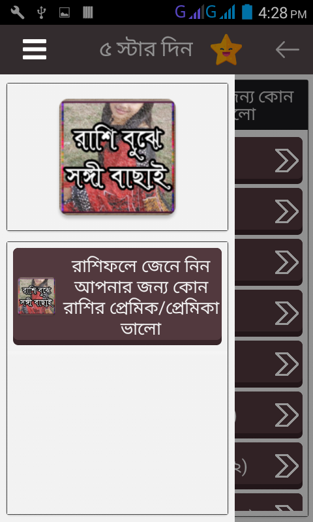This screenshot has height=522, width=313.
Task: Tap the small app thumbnail in drawer item
Action: [x=37, y=296]
